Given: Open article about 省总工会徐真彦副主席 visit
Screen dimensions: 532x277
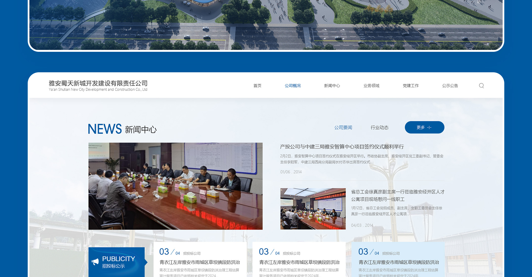Looking at the screenshot, I should point(397,195).
